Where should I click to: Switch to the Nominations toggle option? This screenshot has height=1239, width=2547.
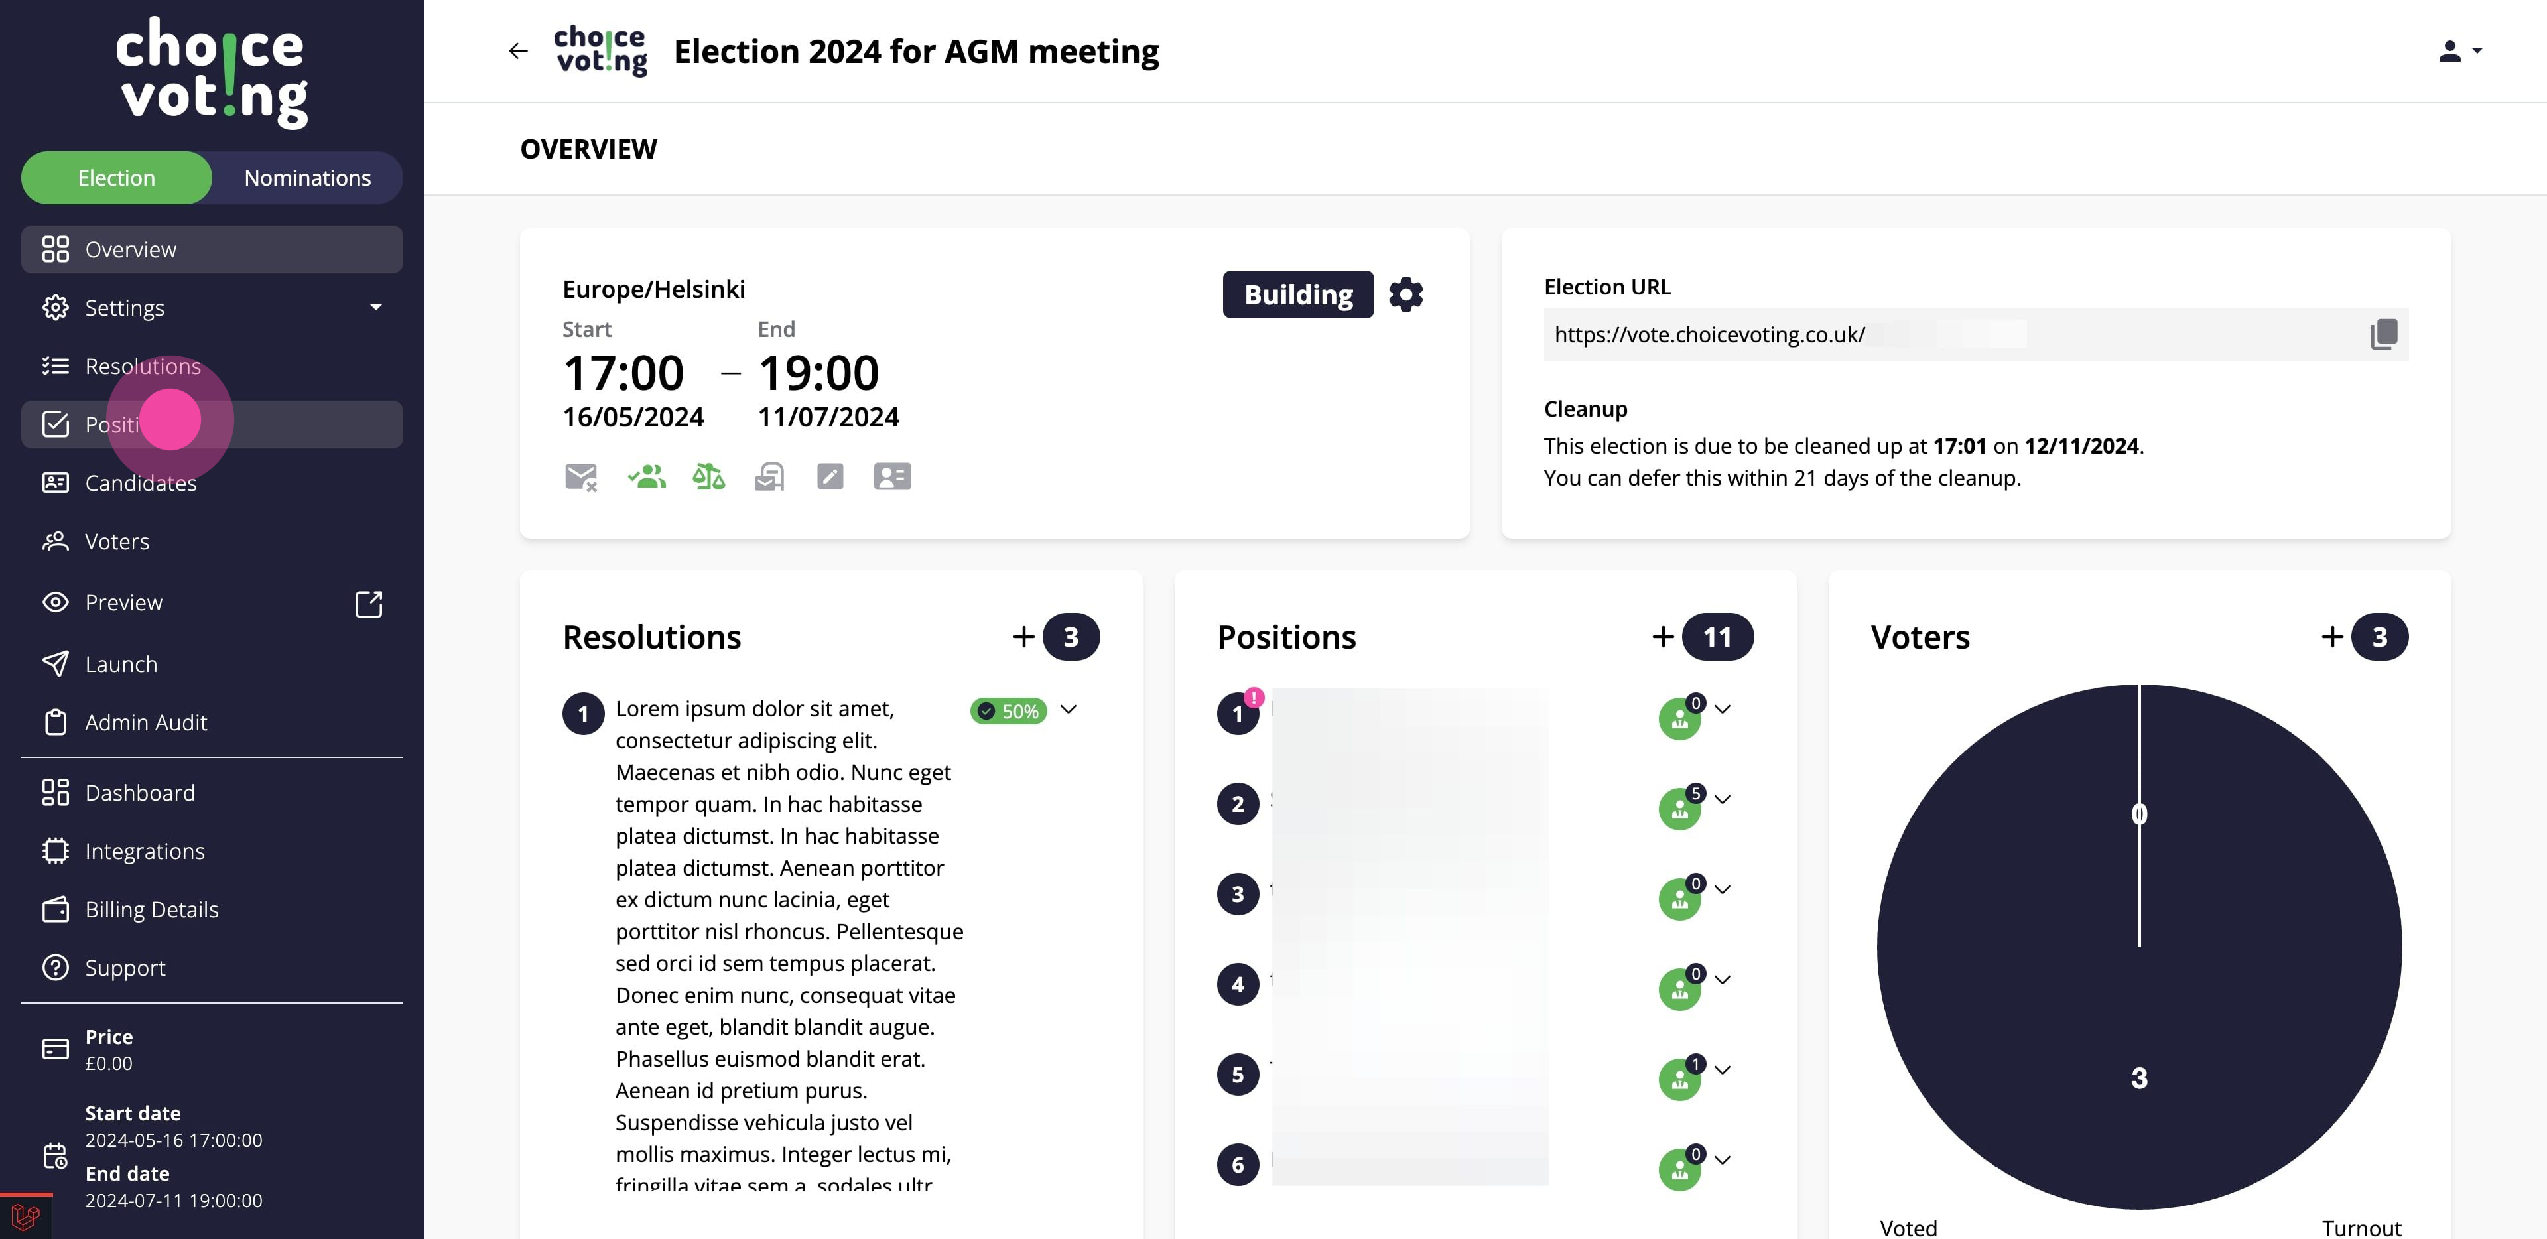point(308,178)
